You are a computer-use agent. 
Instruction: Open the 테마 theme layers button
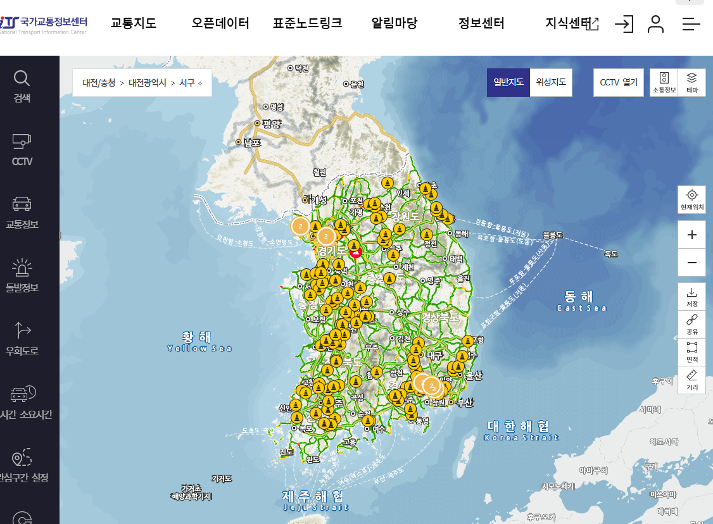[x=691, y=83]
